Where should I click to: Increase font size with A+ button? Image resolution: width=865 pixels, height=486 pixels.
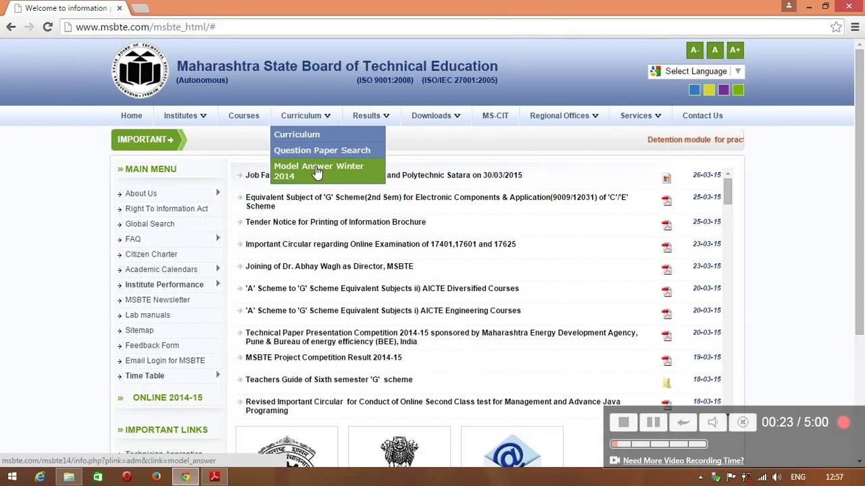[735, 50]
